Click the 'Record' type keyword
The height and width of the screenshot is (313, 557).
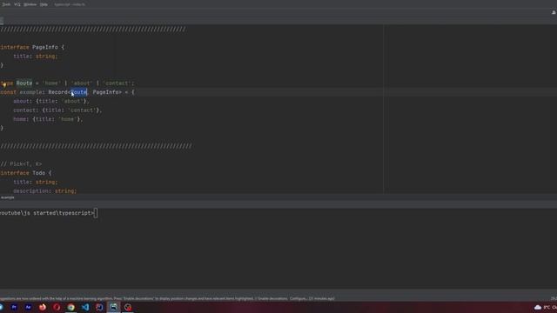click(x=58, y=92)
